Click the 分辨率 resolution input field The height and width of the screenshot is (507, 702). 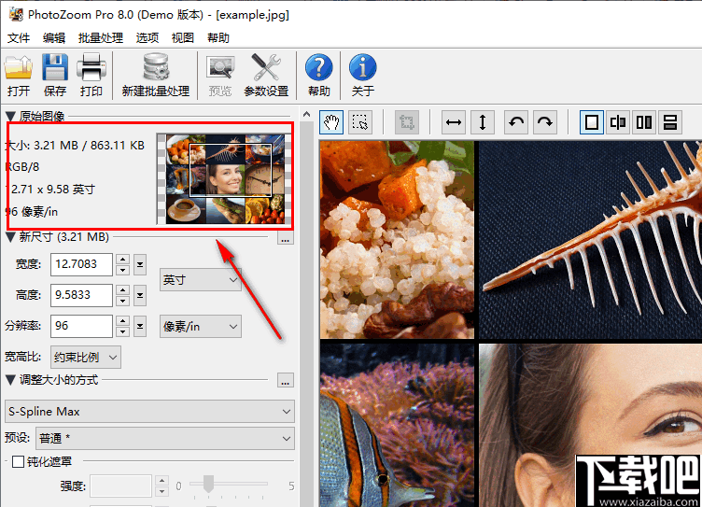[81, 326]
